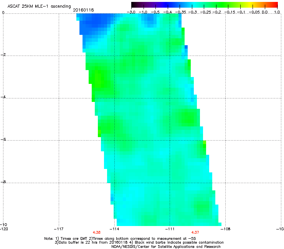
Task: Click the latitude axis label -2
Action: click(x=3, y=55)
